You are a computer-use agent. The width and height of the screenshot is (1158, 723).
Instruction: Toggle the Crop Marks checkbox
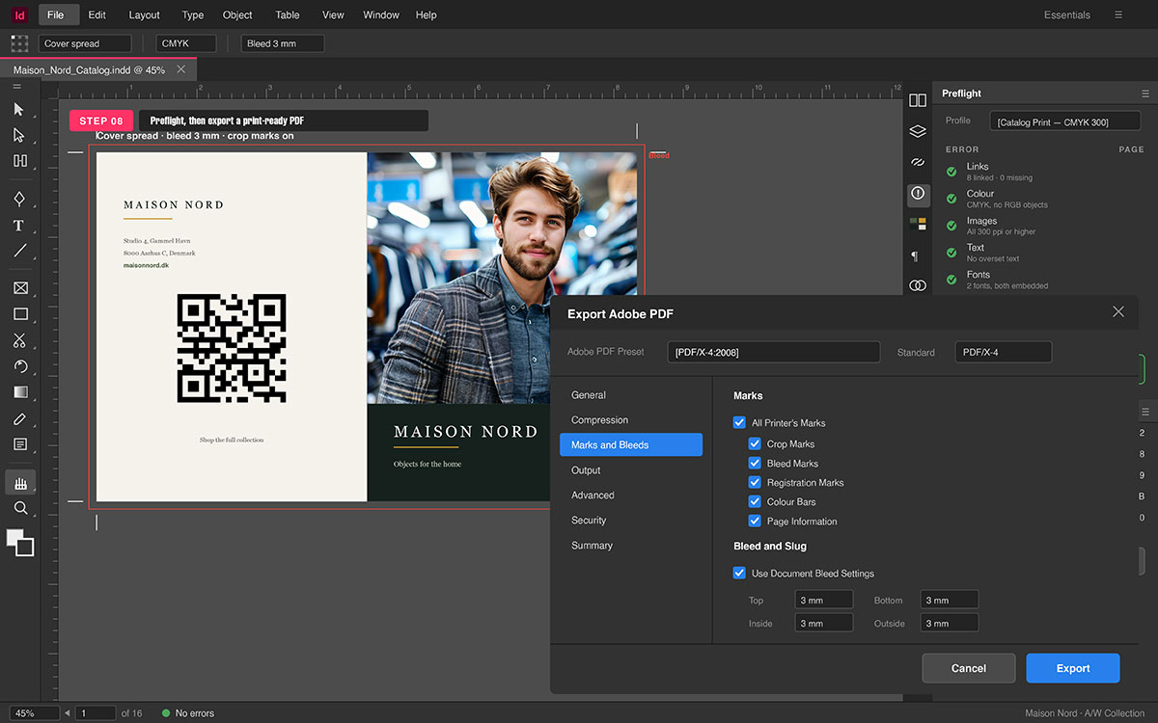pyautogui.click(x=755, y=444)
